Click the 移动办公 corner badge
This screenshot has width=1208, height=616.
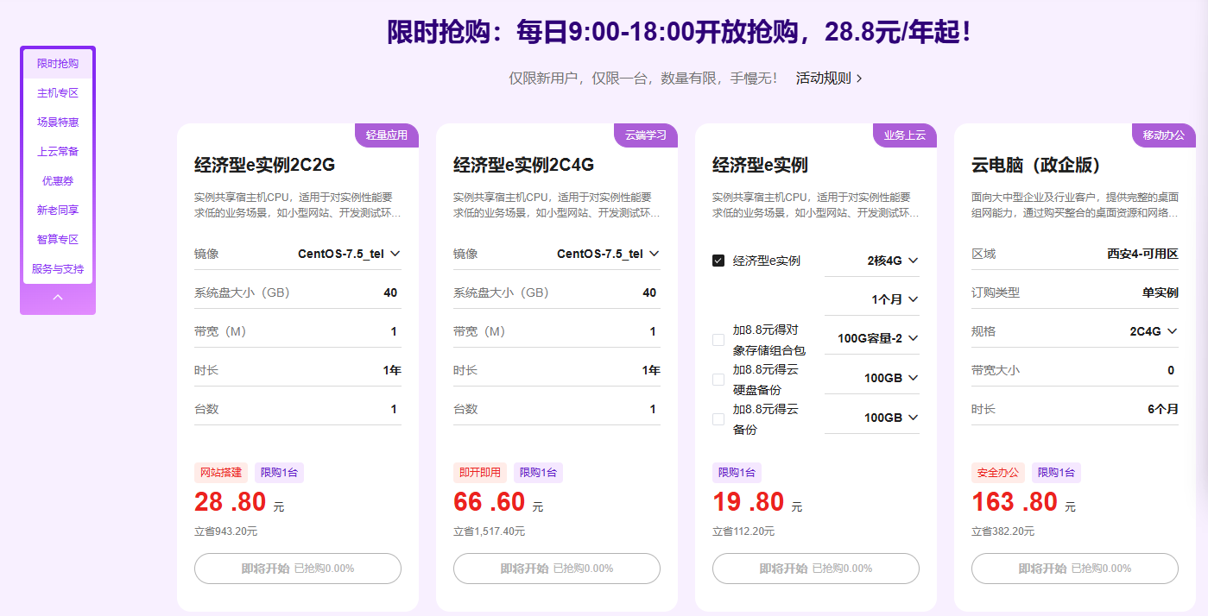1163,135
